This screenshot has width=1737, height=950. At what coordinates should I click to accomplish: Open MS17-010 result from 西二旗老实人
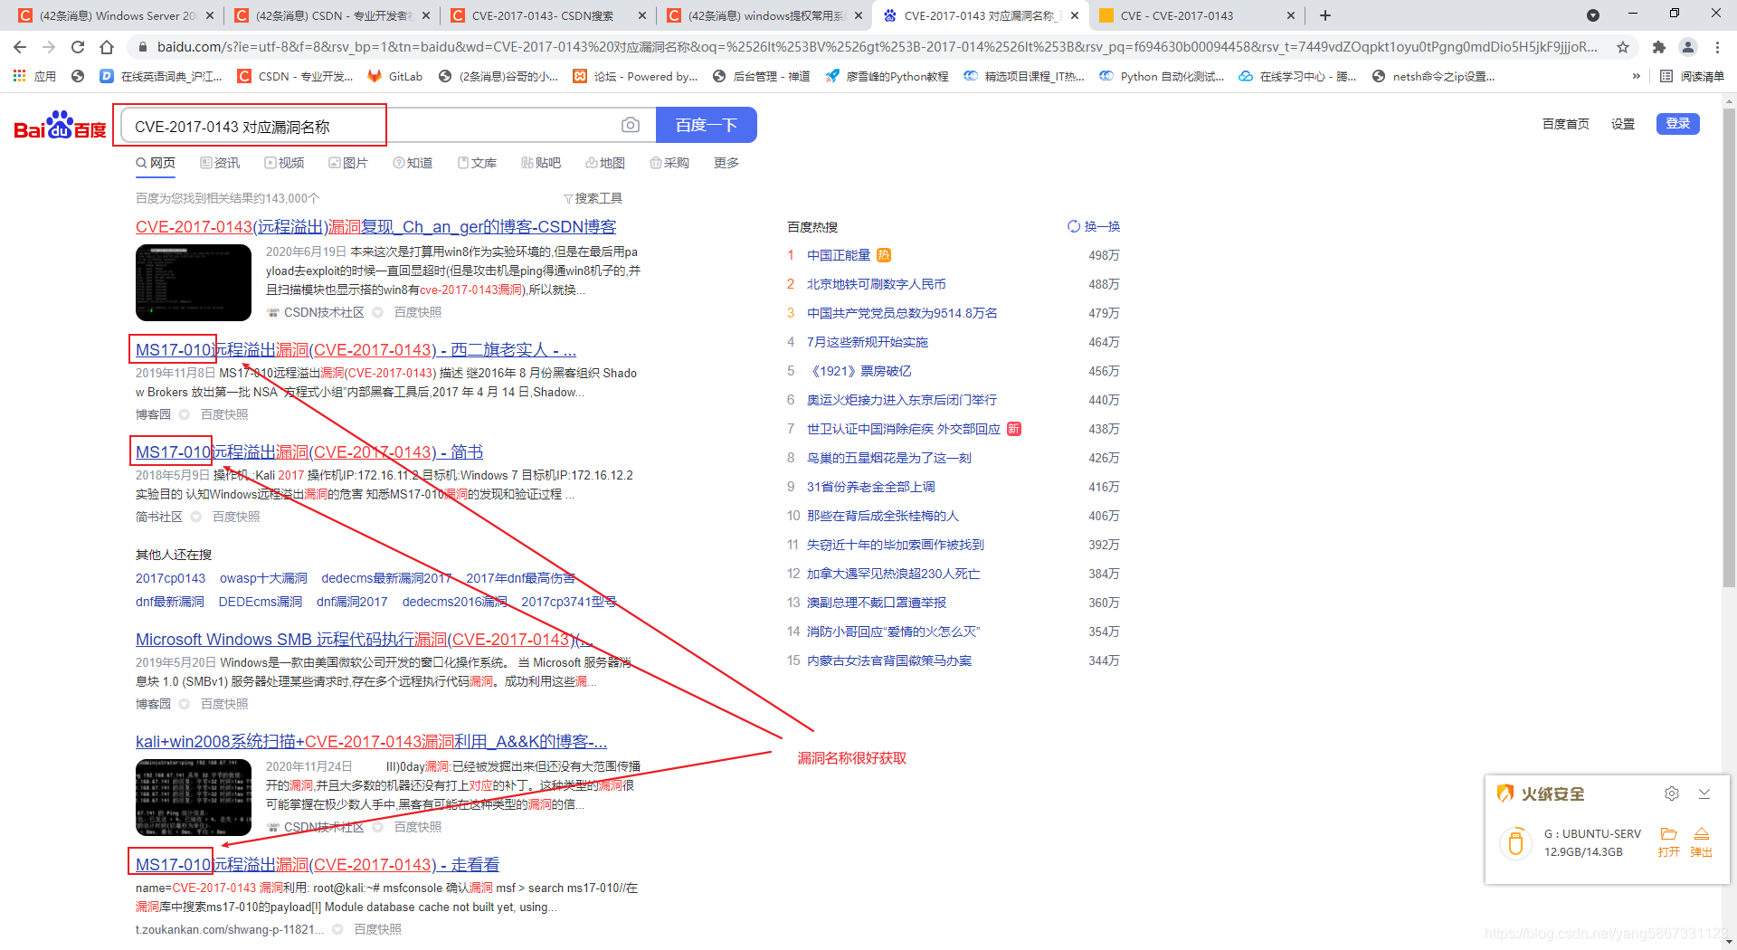(x=356, y=349)
